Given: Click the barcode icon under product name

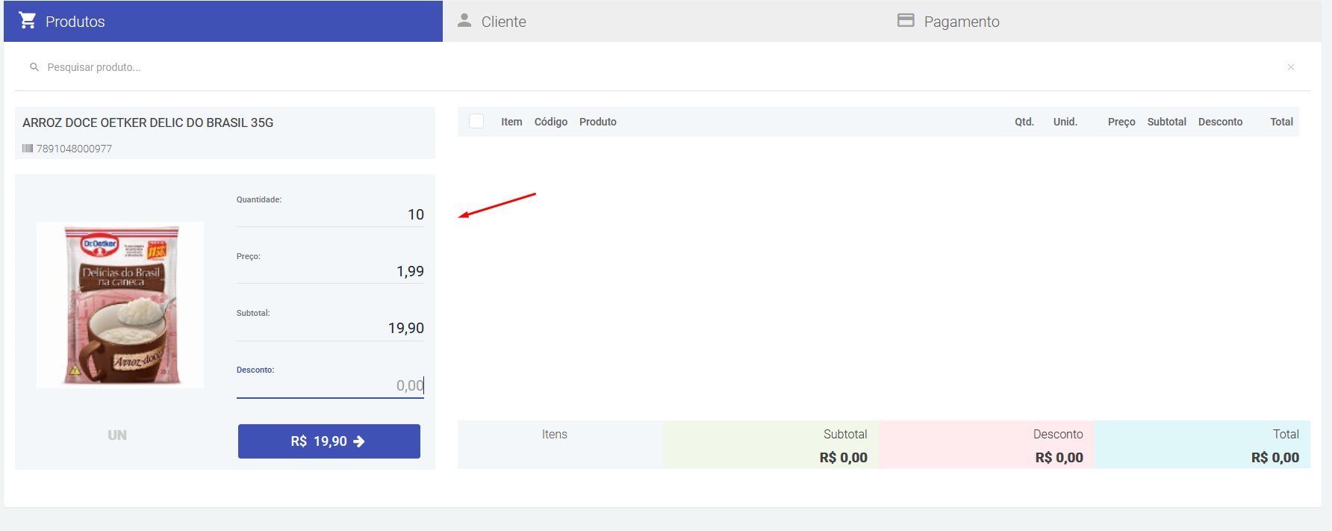Looking at the screenshot, I should 28,149.
